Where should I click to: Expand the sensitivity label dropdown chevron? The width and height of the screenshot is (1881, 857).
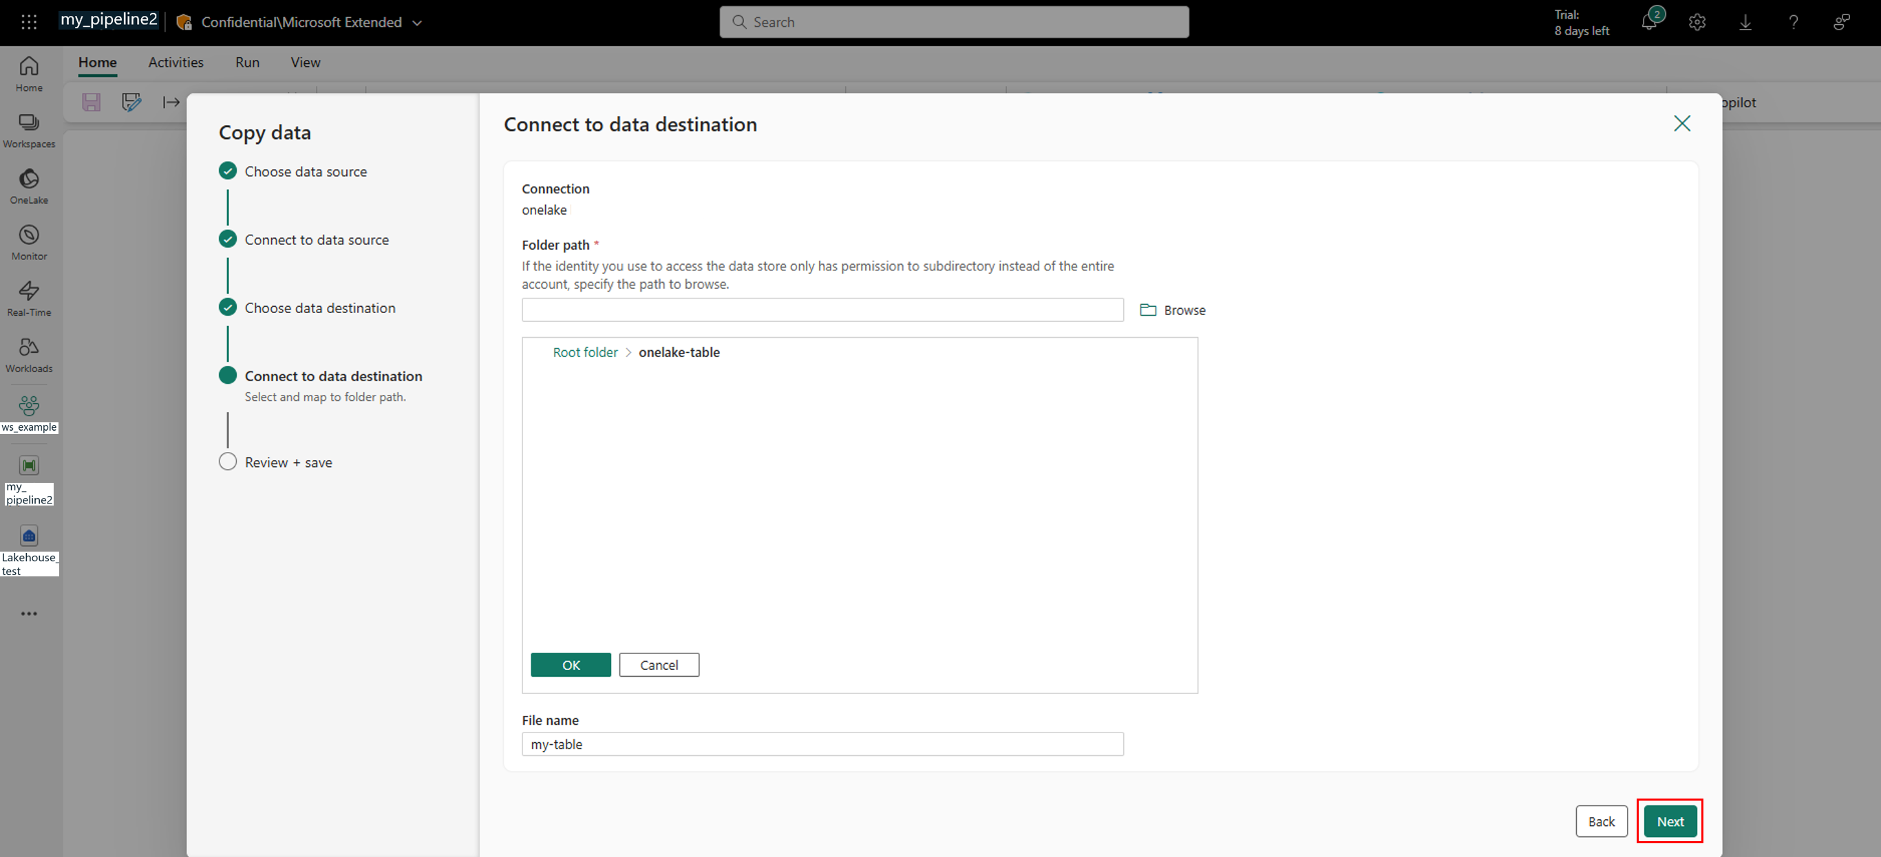tap(417, 23)
